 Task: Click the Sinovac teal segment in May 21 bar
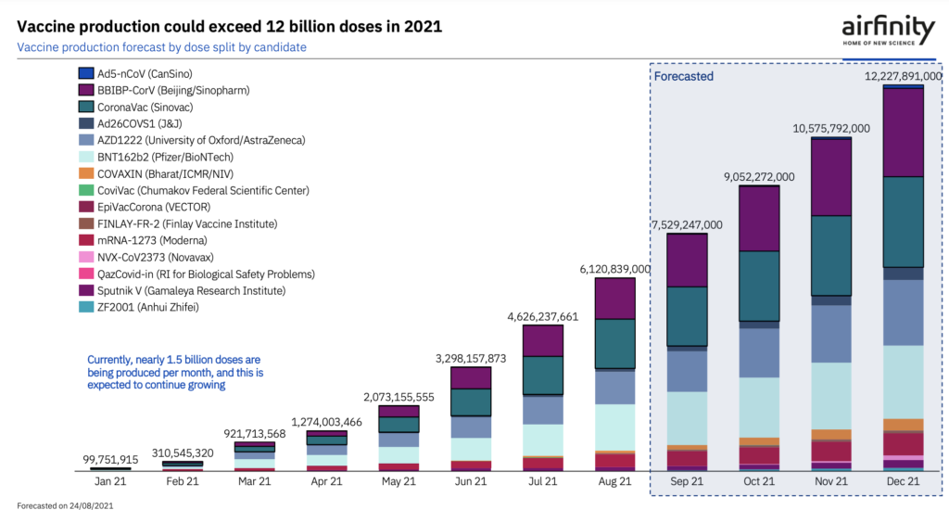[x=399, y=425]
